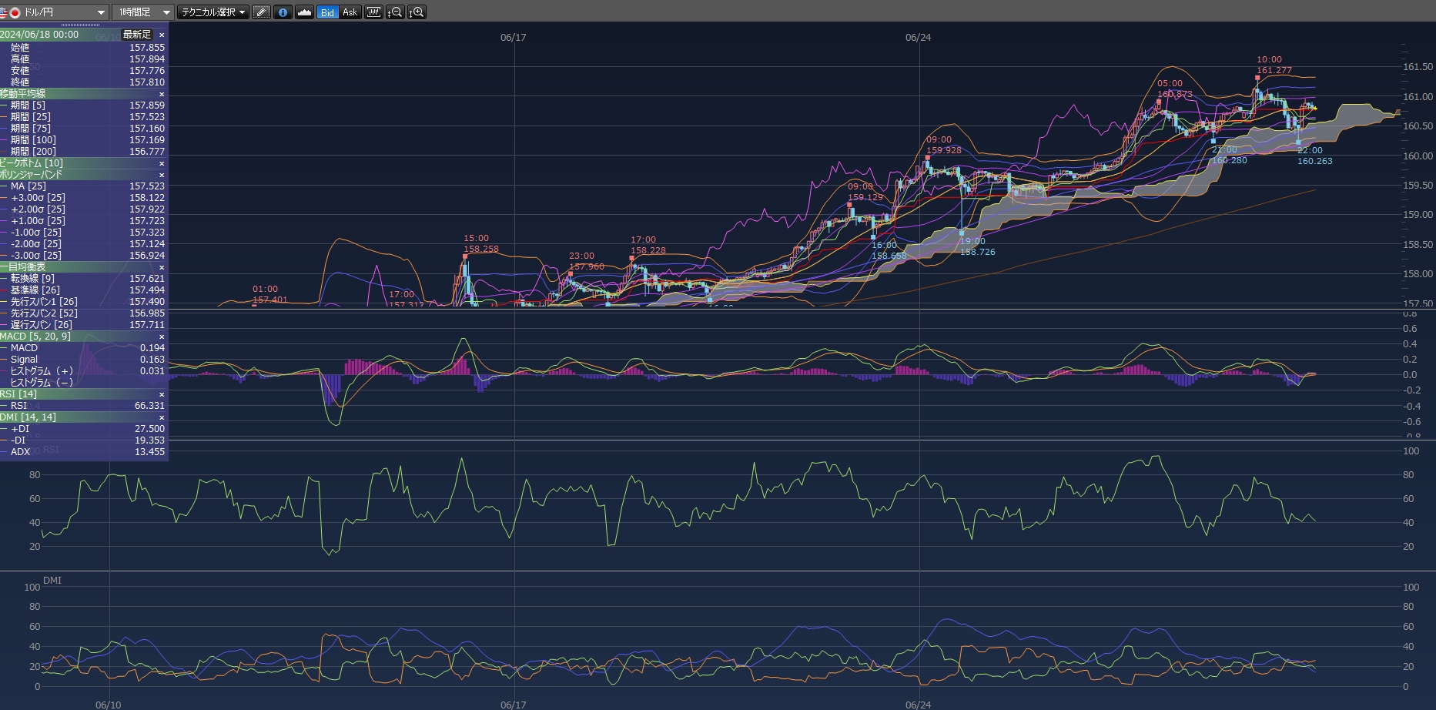Grab the info panel drag handle
This screenshot has height=710, width=1436.
tap(80, 25)
